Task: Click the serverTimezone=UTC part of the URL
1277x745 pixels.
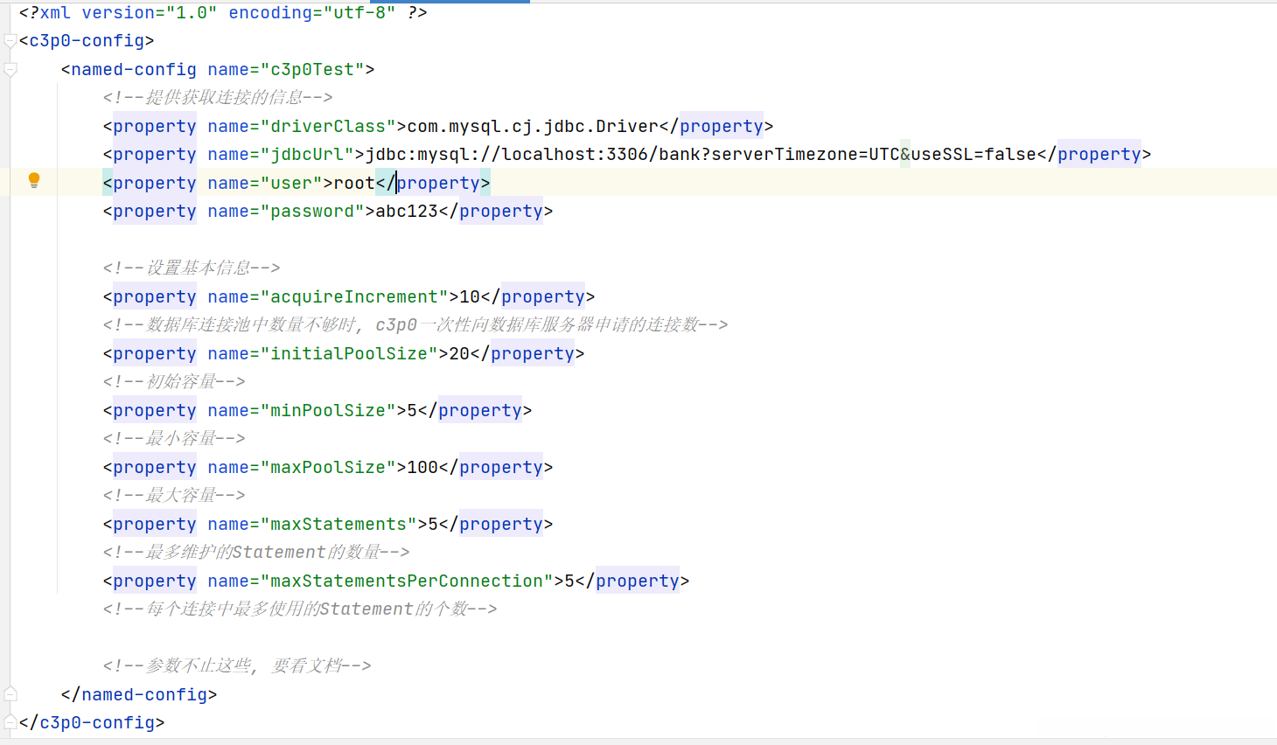Action: pos(806,155)
